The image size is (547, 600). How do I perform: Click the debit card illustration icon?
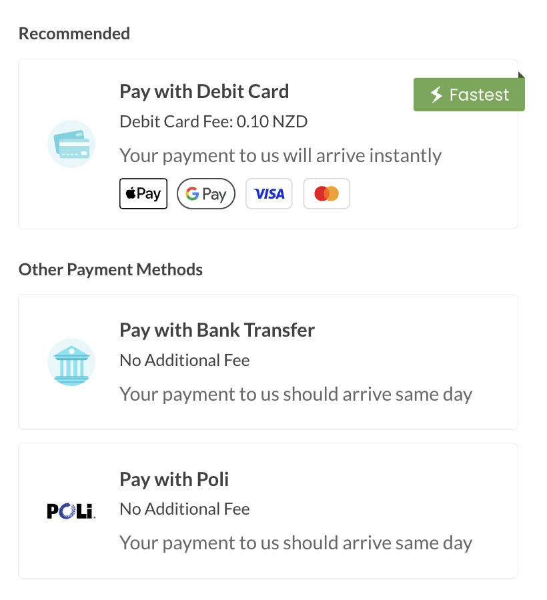71,144
